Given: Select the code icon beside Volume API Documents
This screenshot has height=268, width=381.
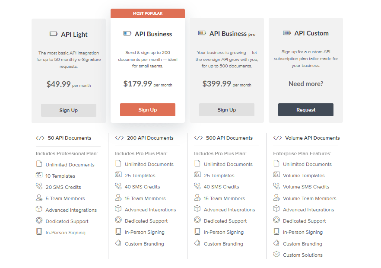Looking at the screenshot, I should (x=277, y=138).
